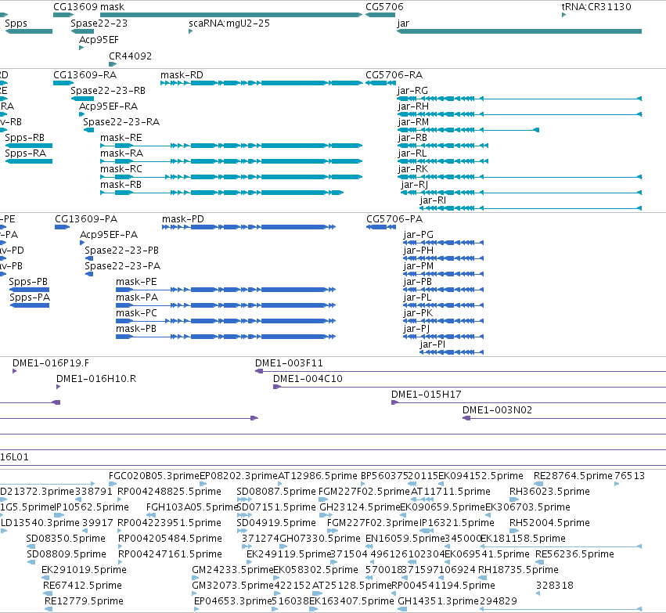Click the Acp95EF-RA transcript

pyautogui.click(x=81, y=114)
